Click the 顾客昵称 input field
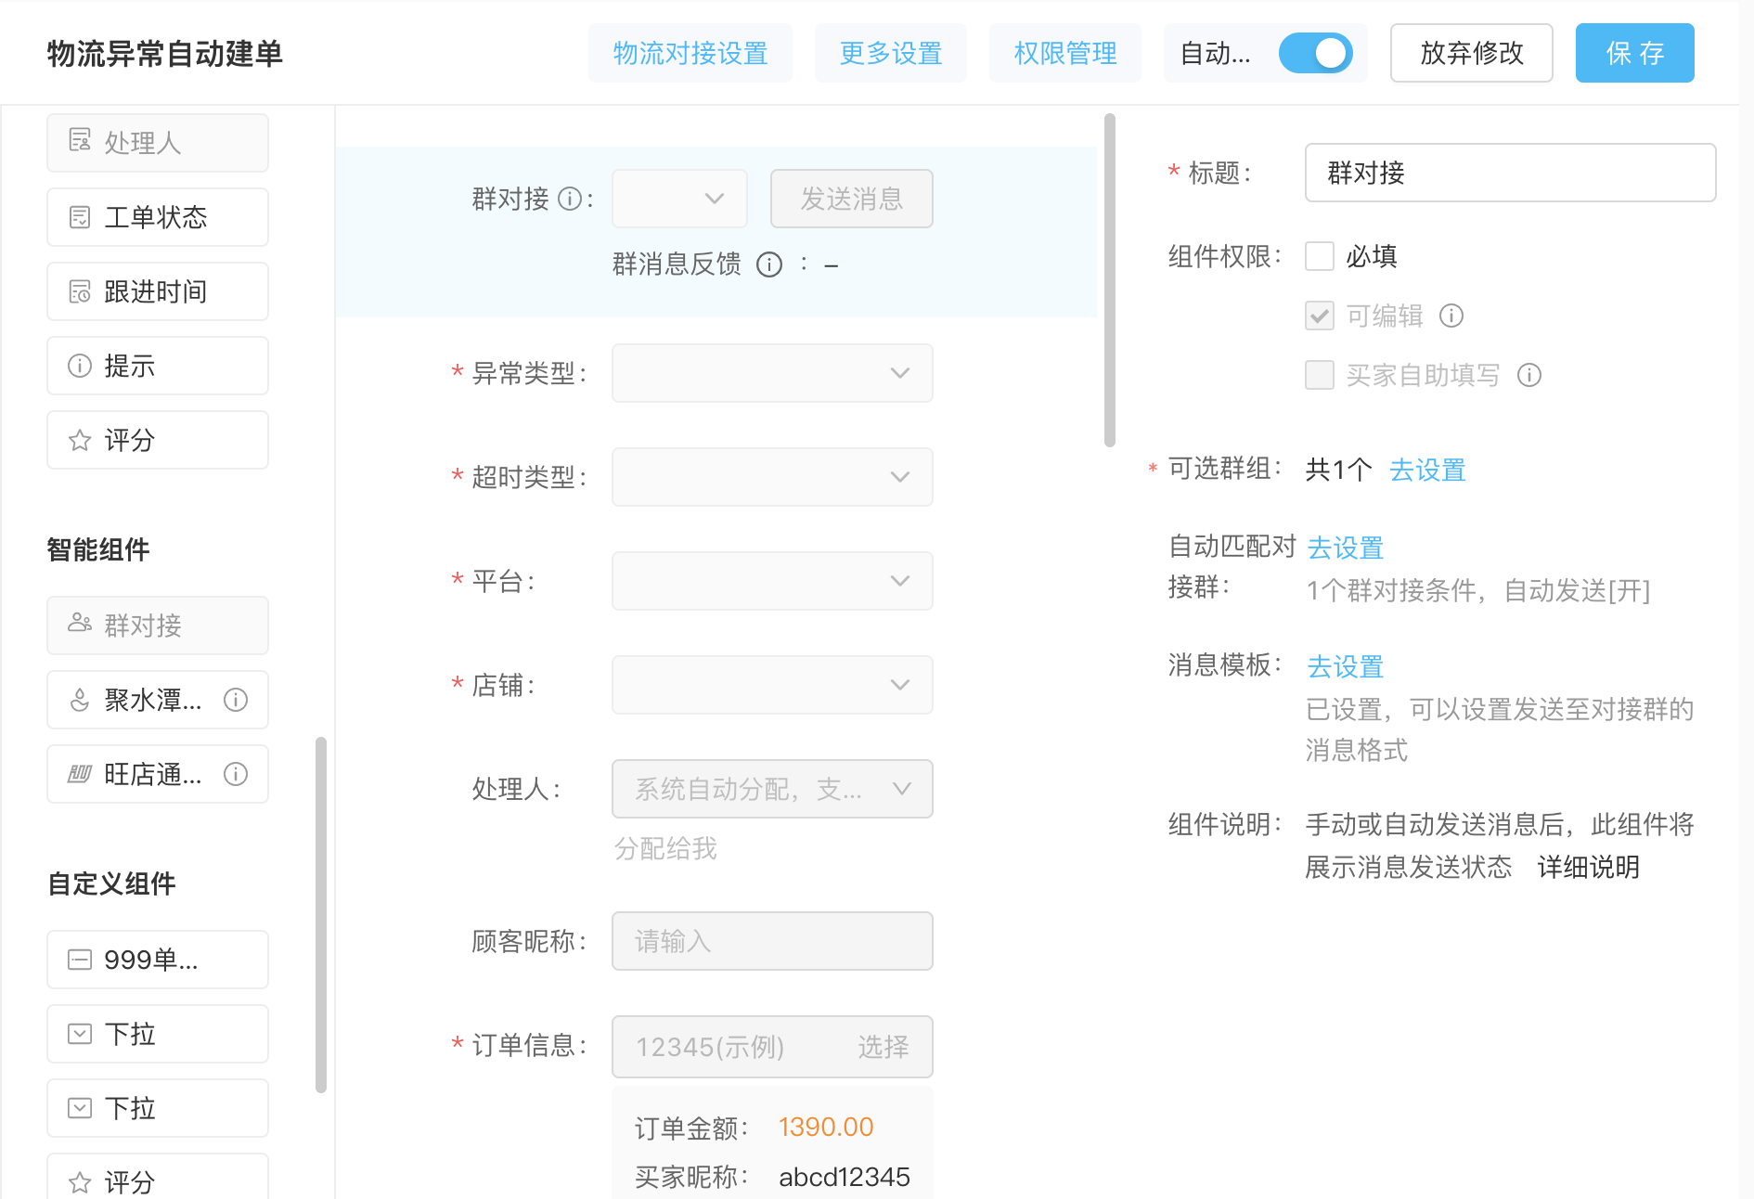The width and height of the screenshot is (1754, 1199). [772, 941]
